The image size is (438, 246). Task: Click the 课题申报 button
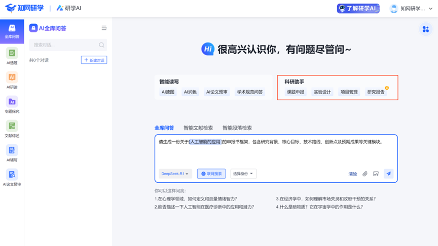(x=296, y=92)
